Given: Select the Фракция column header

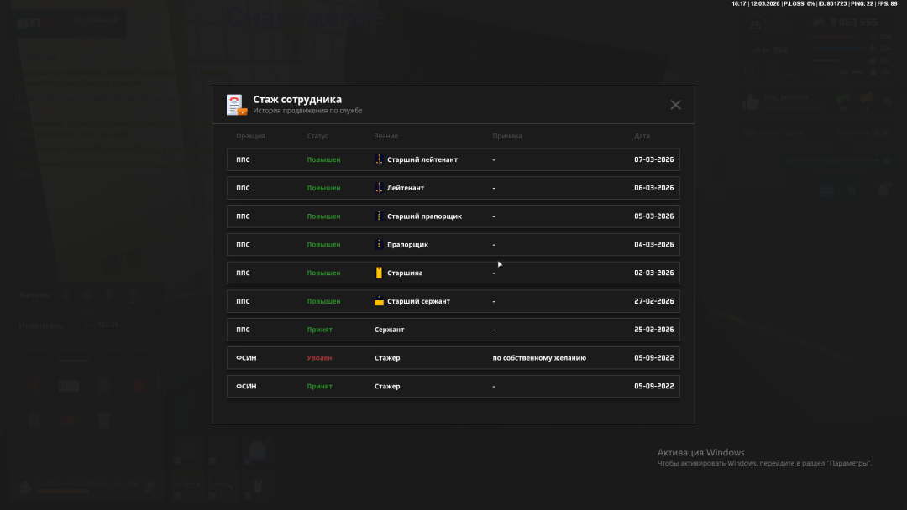Looking at the screenshot, I should tap(250, 136).
